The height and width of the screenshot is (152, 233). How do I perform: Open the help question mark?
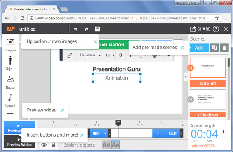coord(216,29)
